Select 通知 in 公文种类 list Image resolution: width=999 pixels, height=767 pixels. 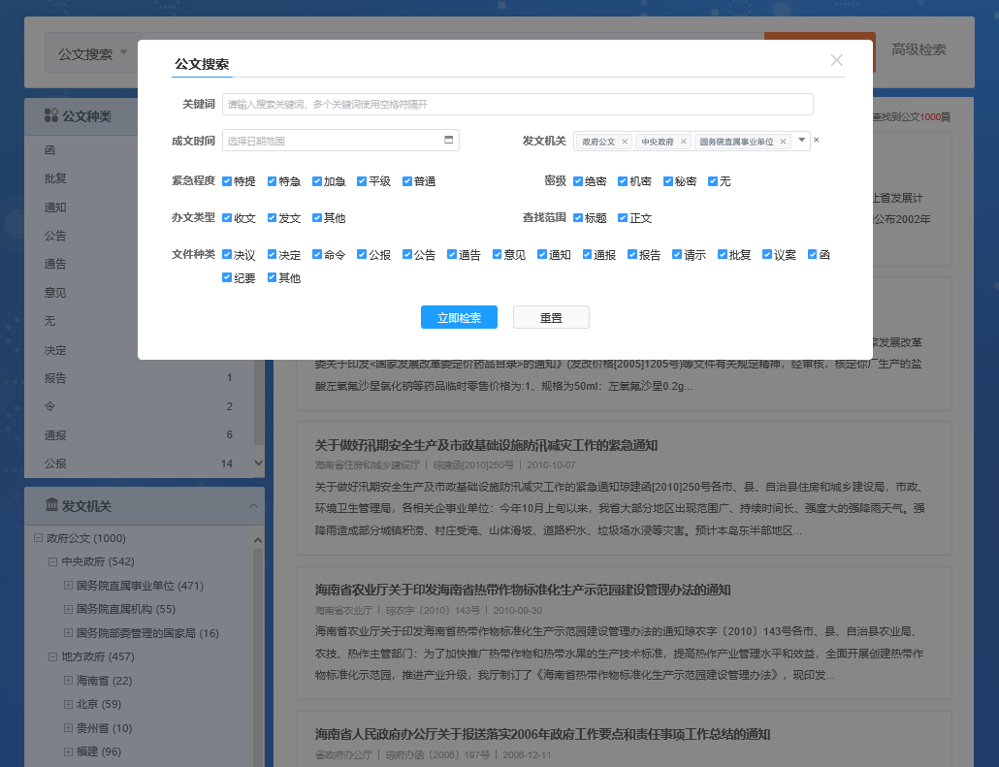(55, 208)
